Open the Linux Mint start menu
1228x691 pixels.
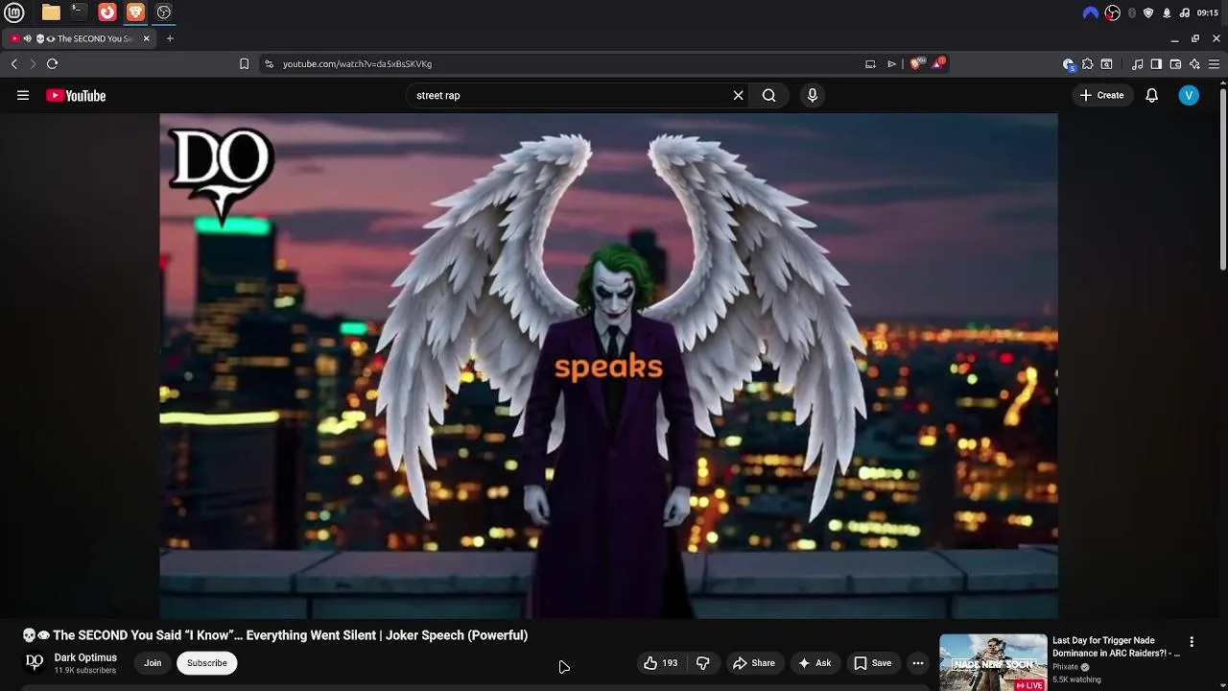point(14,12)
